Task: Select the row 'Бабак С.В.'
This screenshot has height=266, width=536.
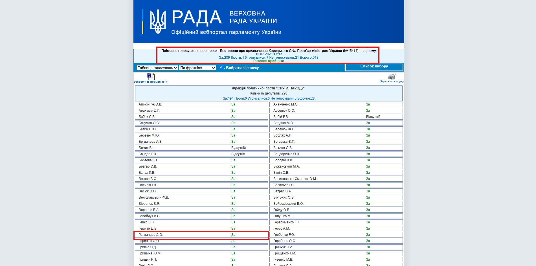Action: (x=201, y=117)
